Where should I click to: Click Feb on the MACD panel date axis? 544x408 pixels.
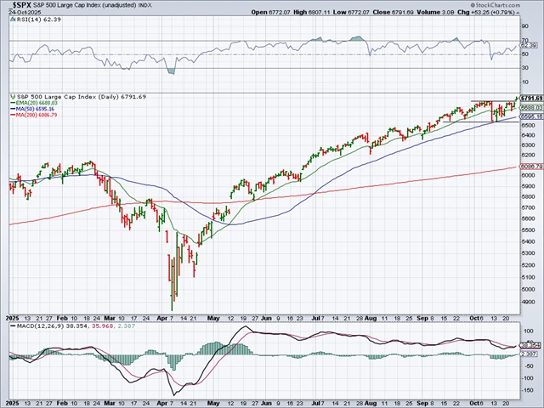click(62, 404)
